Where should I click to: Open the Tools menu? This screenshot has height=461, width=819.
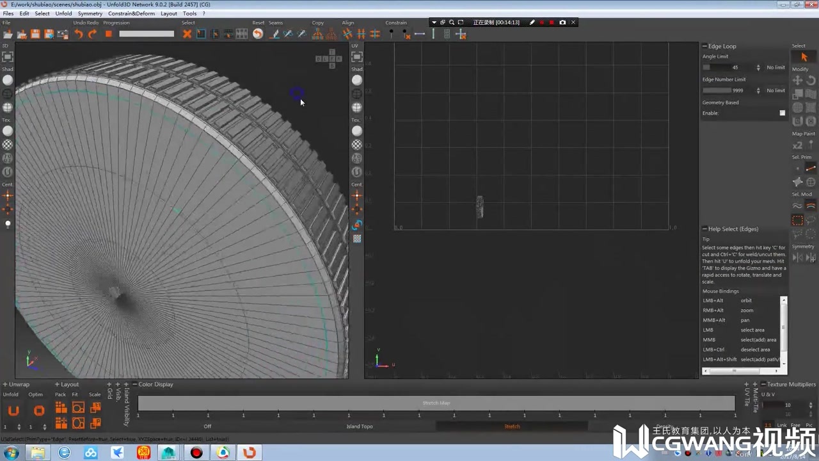[190, 13]
